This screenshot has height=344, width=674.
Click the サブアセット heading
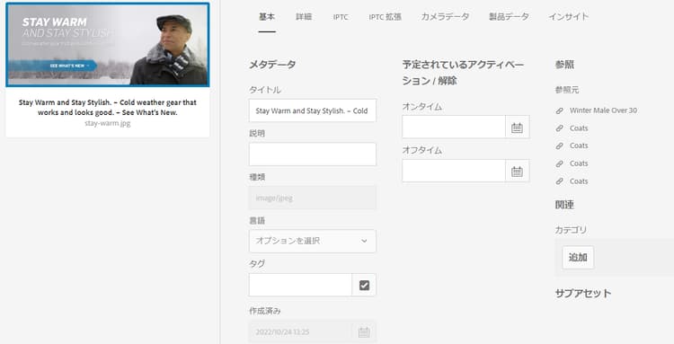pos(583,294)
